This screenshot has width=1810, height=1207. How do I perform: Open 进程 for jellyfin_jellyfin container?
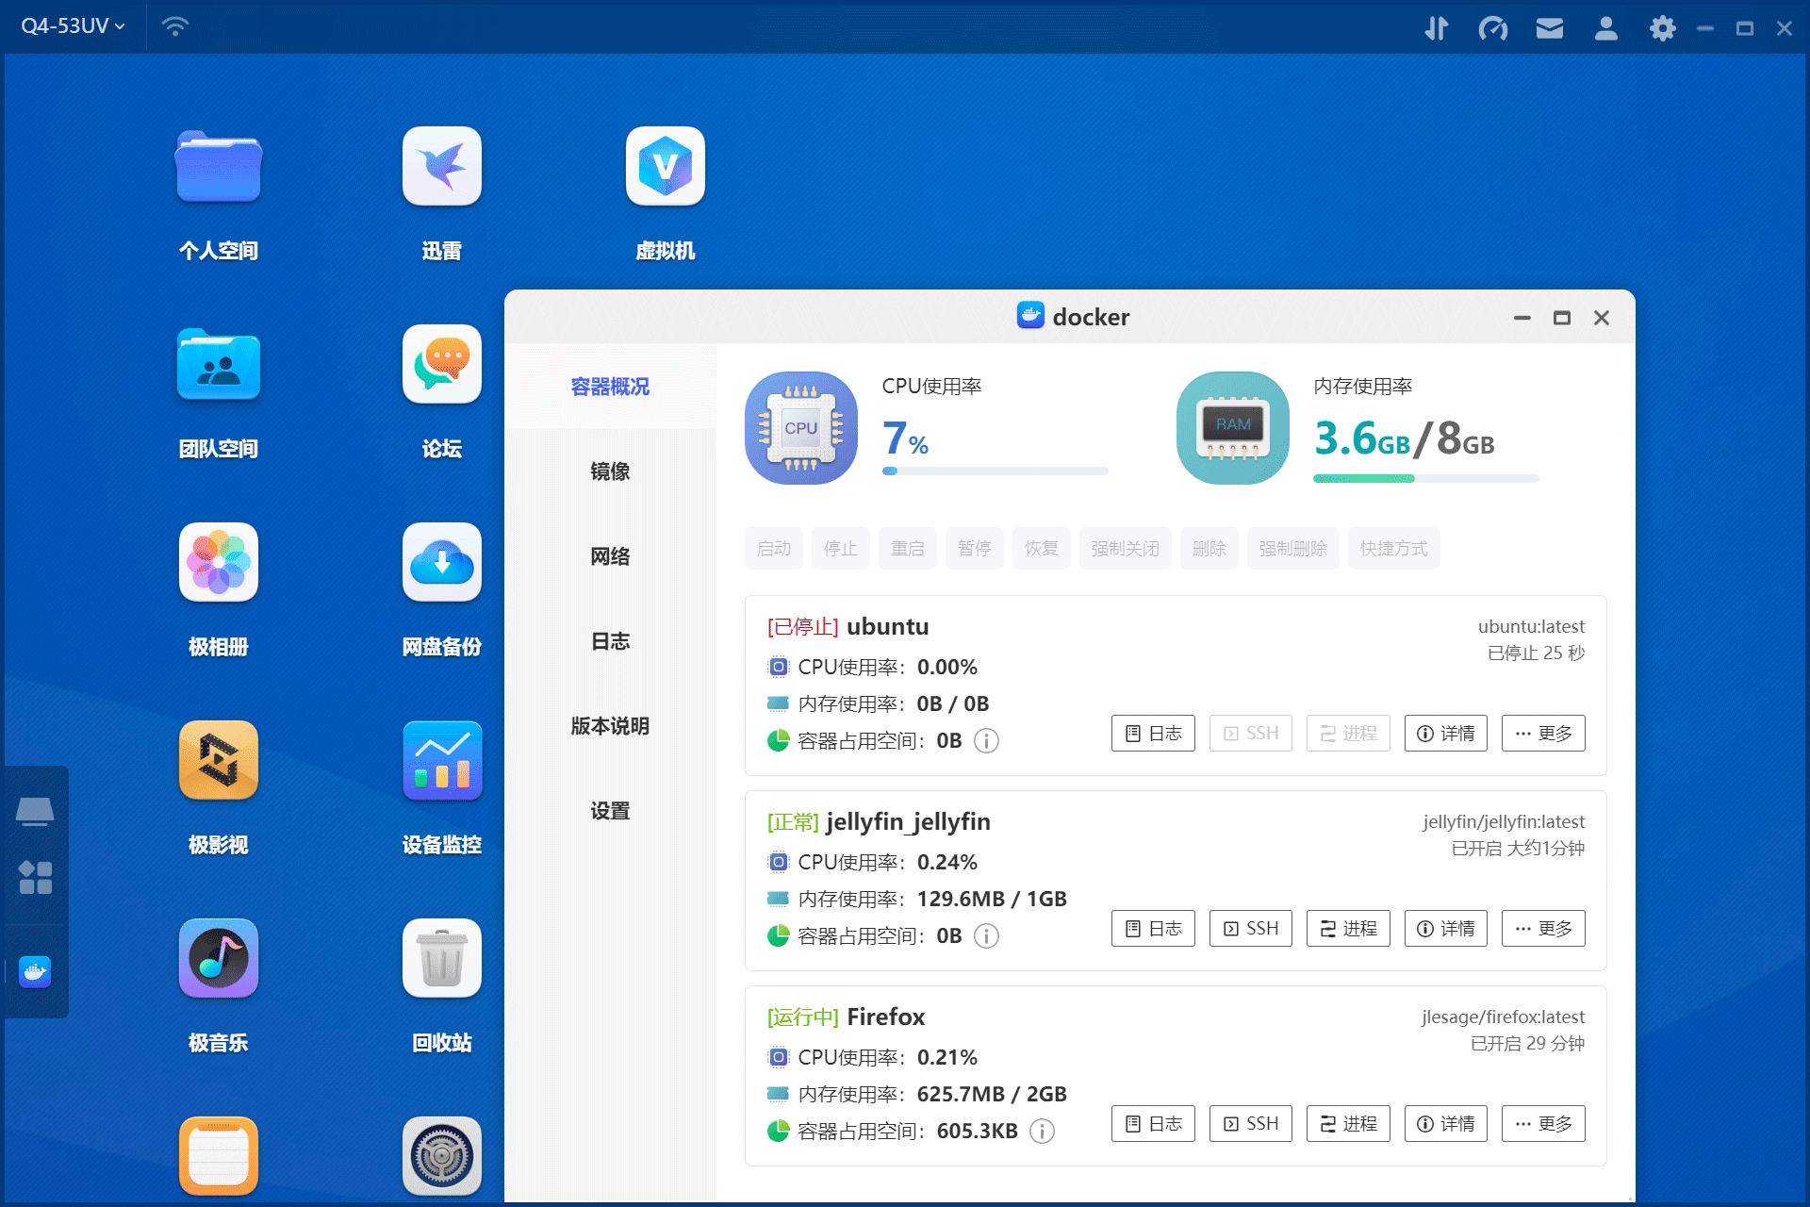1348,929
